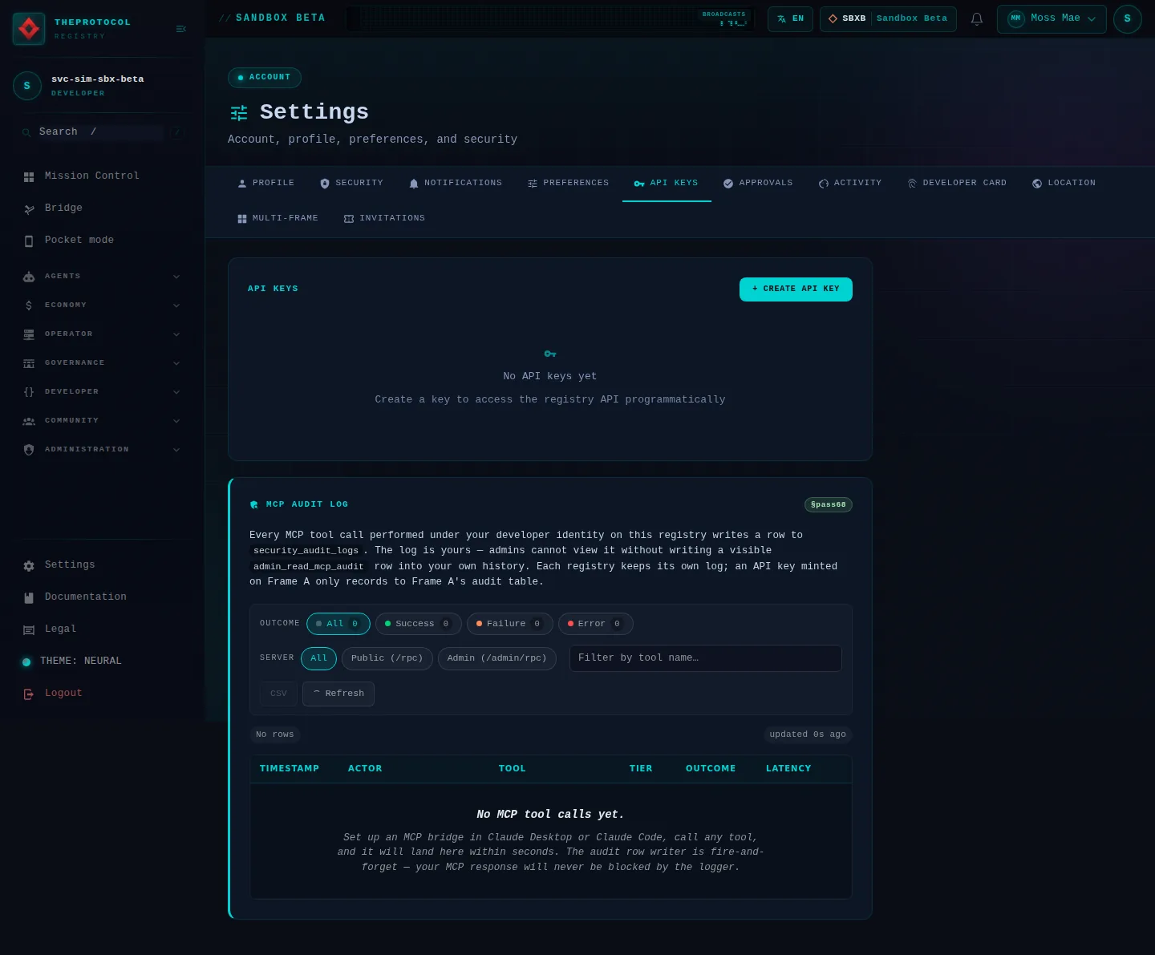The image size is (1155, 955).
Task: Open the Developer Card tab
Action: [x=956, y=184]
